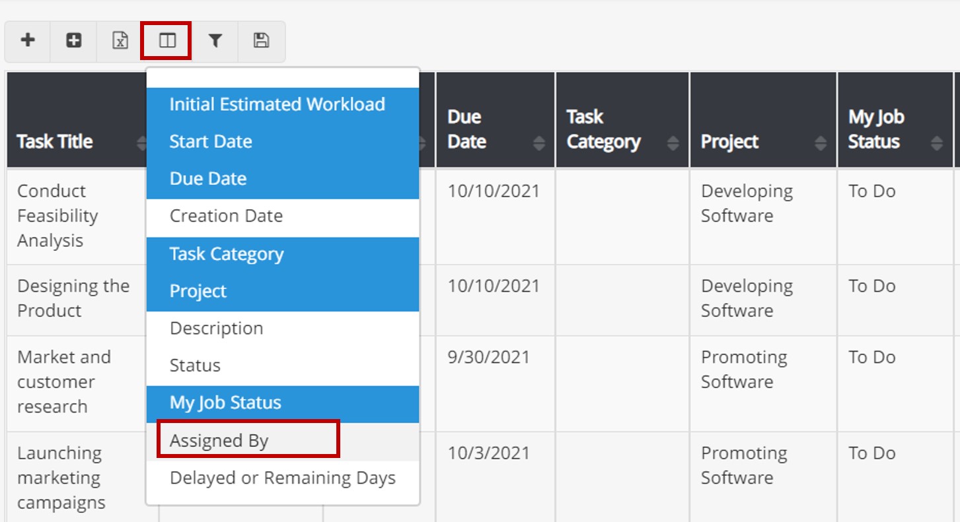Toggle the Status column visibility
Viewport: 960px width, 522px height.
[194, 365]
